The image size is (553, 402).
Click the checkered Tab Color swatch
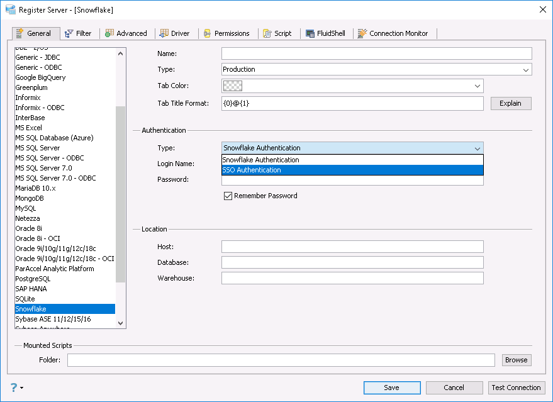233,86
